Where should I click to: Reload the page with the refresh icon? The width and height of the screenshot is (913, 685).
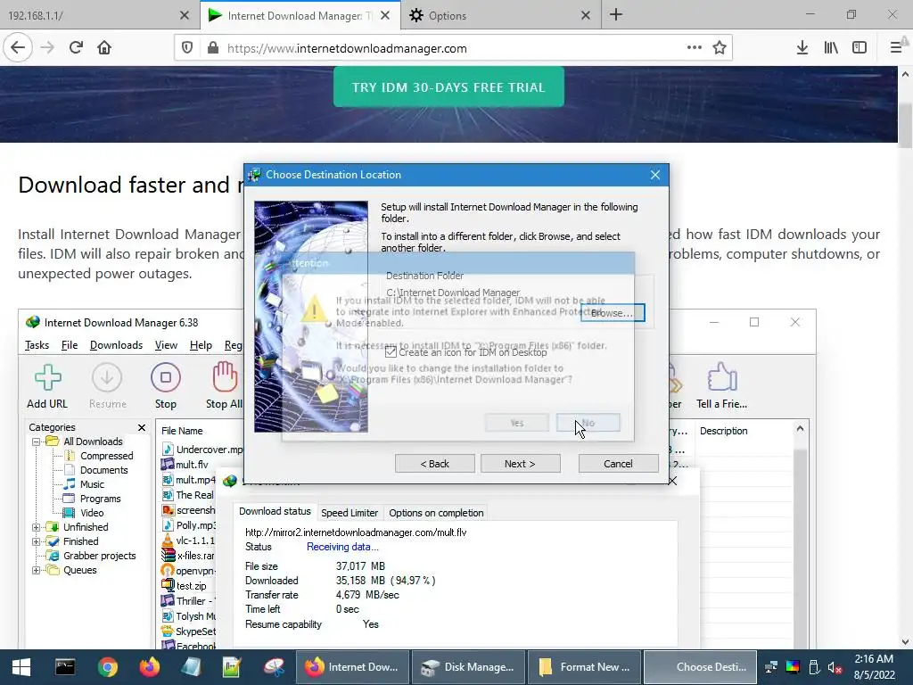pyautogui.click(x=76, y=48)
